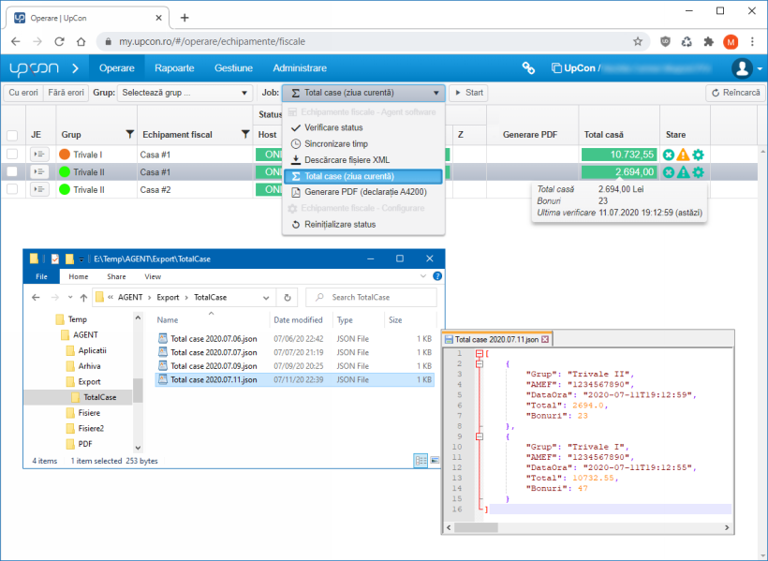The image size is (768, 561).
Task: Open a new browser tab
Action: point(185,18)
